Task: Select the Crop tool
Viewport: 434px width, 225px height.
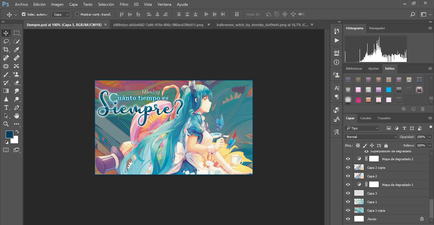Action: point(6,50)
